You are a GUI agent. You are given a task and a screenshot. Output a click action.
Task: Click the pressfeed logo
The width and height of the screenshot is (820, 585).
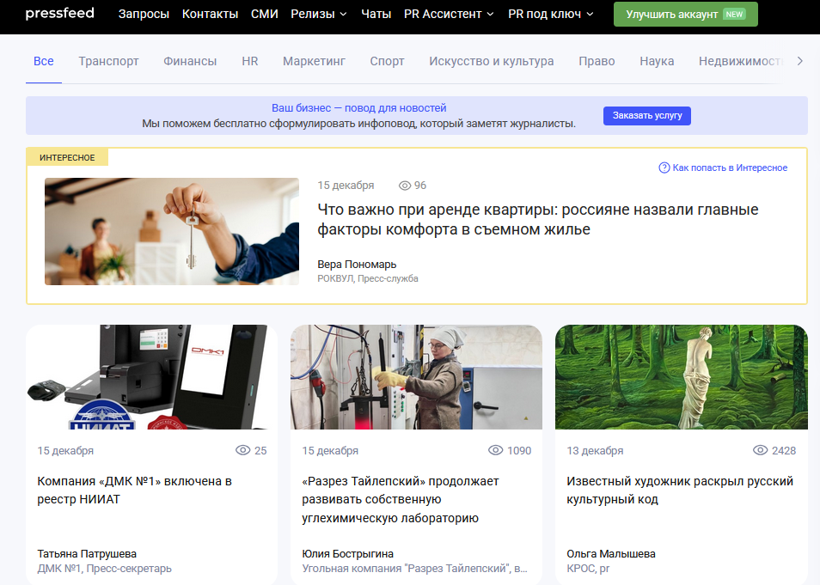(59, 14)
